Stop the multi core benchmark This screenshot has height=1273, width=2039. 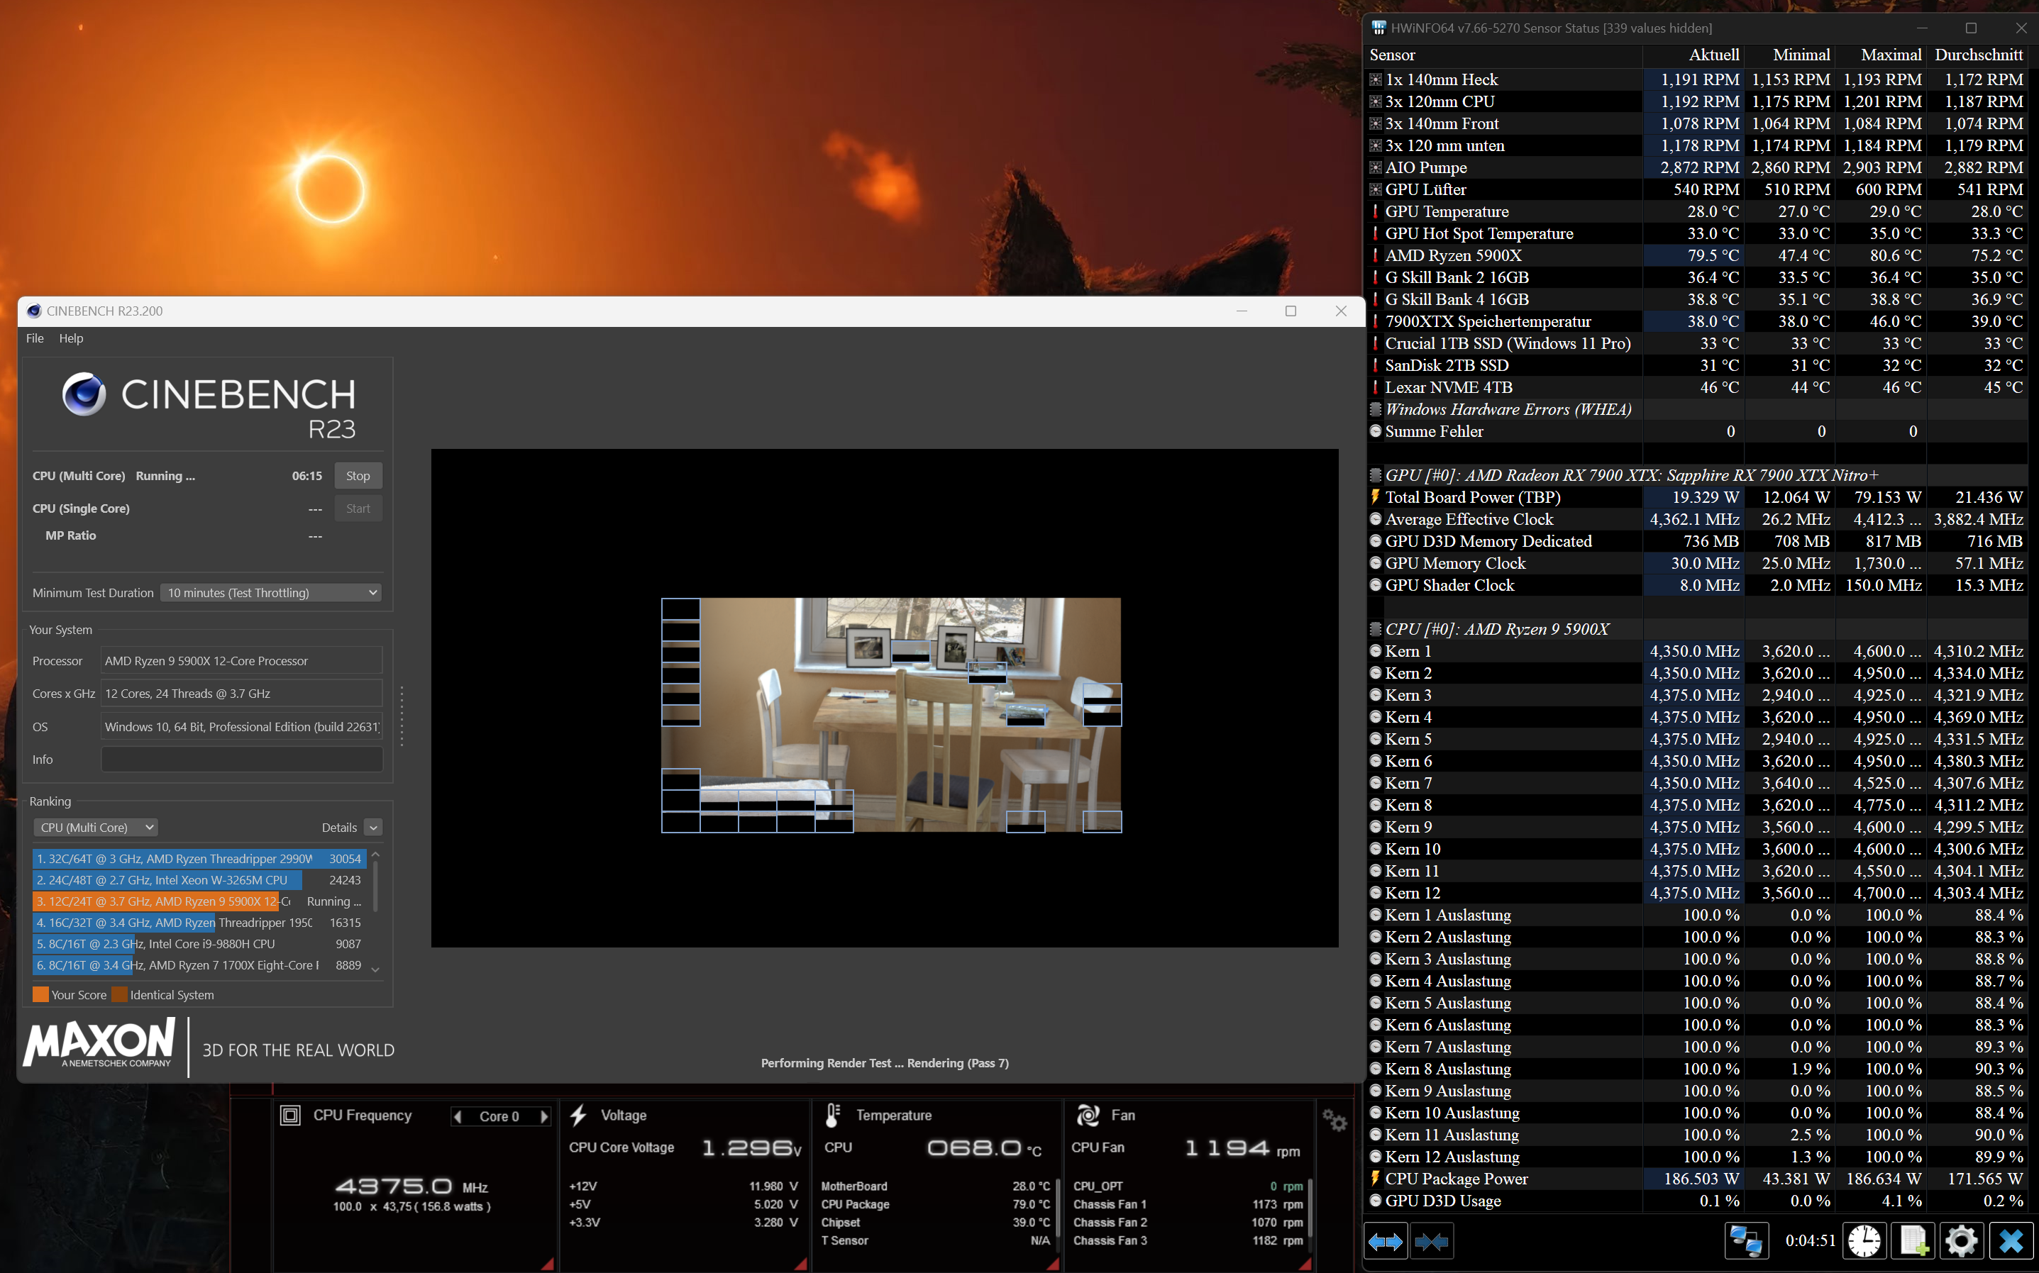click(x=358, y=476)
